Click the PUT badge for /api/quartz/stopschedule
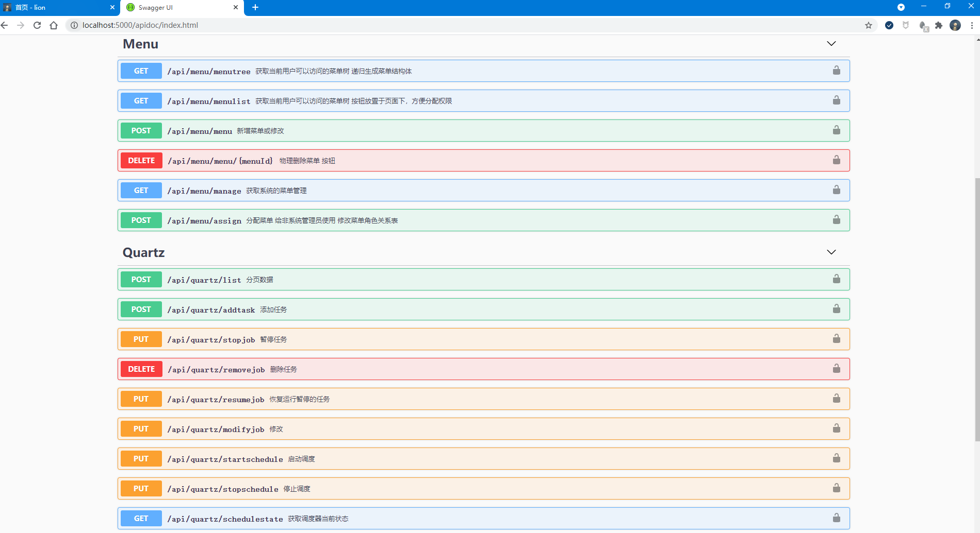The image size is (980, 533). [141, 489]
